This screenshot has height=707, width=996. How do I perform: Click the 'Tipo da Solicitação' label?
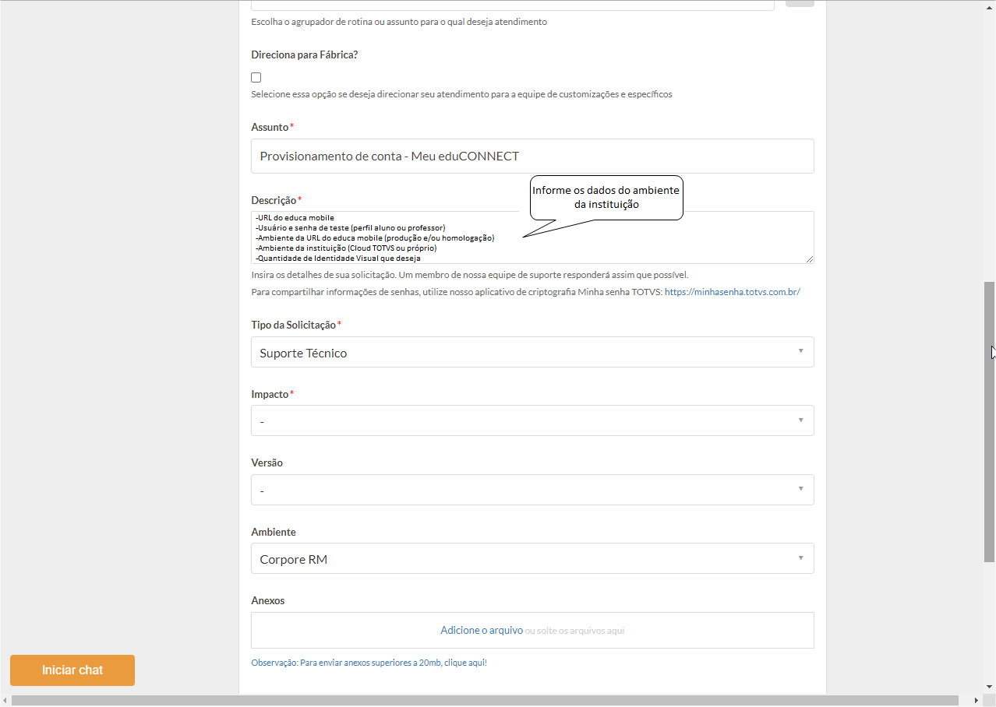click(x=294, y=325)
